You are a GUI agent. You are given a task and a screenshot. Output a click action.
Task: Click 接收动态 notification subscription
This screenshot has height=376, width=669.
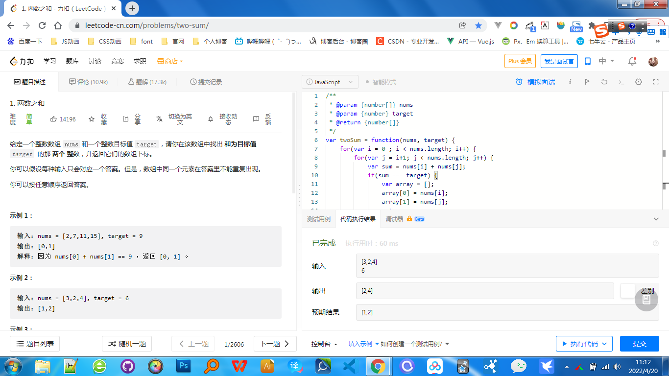coord(223,119)
